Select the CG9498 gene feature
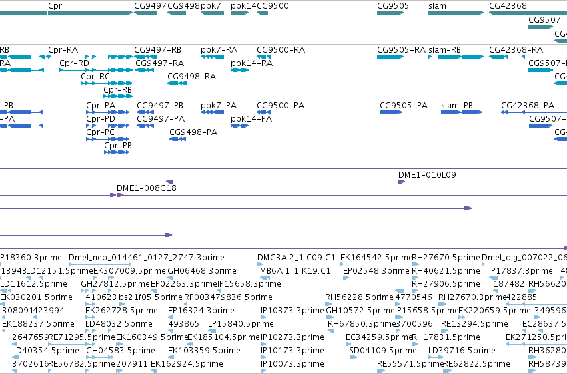Viewport: 567px width, 374px height. point(177,13)
